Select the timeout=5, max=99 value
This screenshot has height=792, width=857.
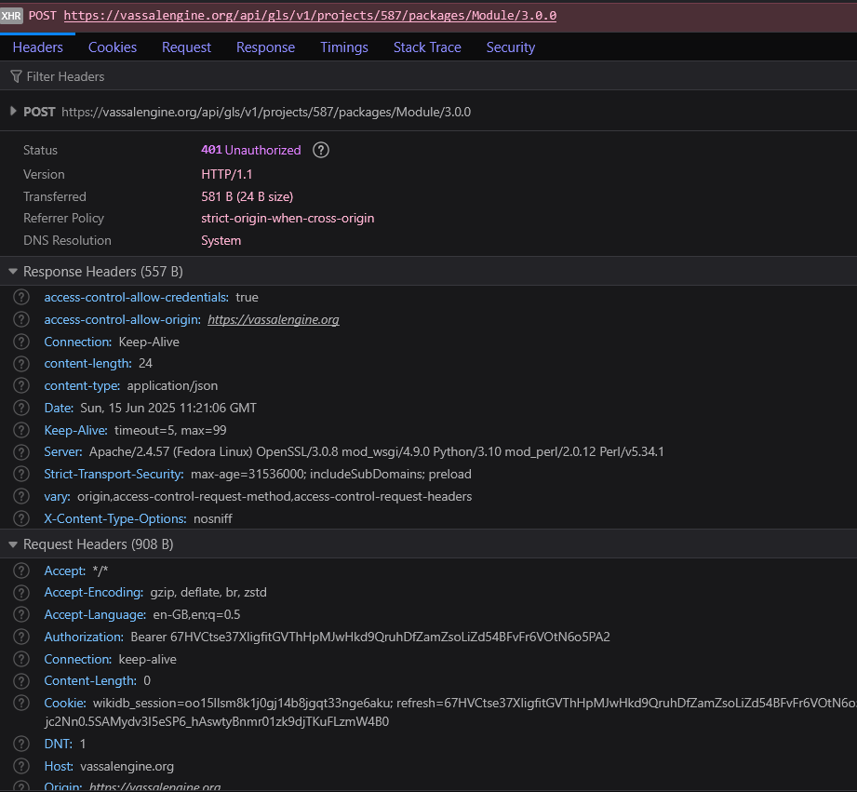(170, 430)
